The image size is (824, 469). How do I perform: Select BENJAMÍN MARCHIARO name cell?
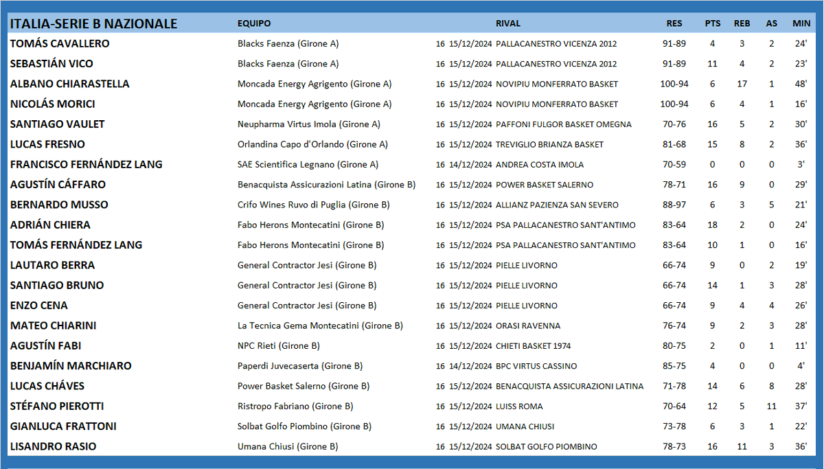71,365
